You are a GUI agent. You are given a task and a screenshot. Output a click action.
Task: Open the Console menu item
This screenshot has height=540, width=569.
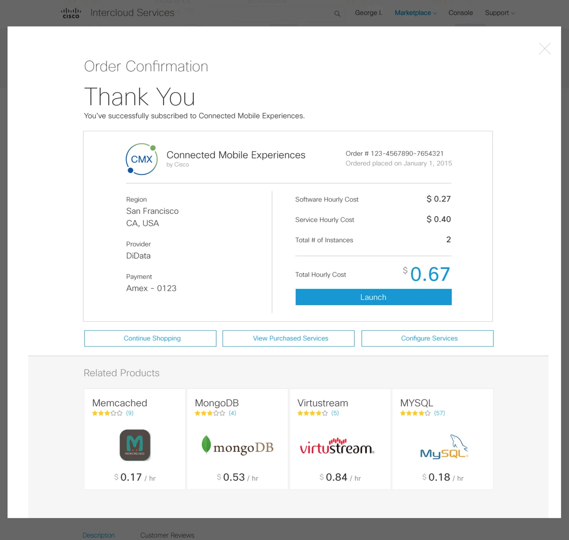pos(460,13)
